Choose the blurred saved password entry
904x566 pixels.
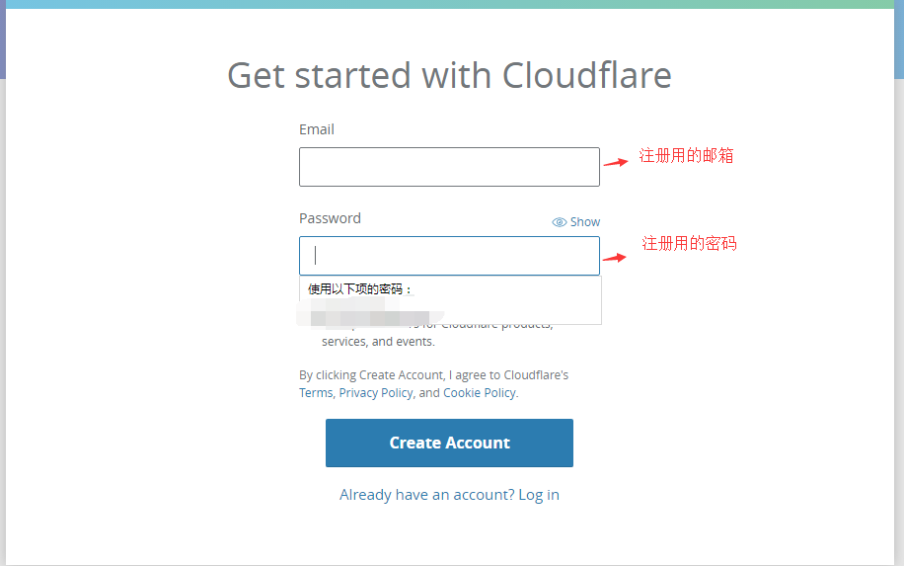pos(369,318)
